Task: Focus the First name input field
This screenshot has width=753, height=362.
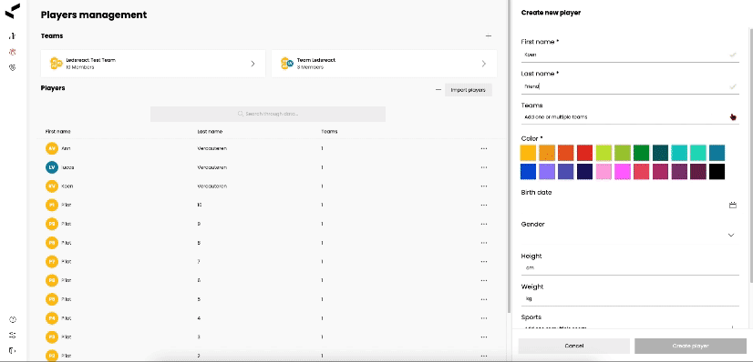Action: pos(630,55)
